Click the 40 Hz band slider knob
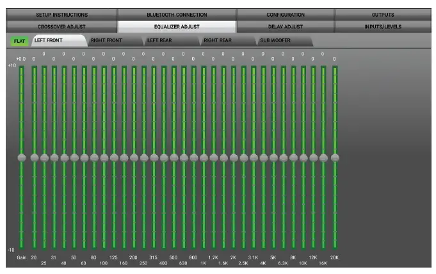This screenshot has width=436, height=274. coord(65,157)
